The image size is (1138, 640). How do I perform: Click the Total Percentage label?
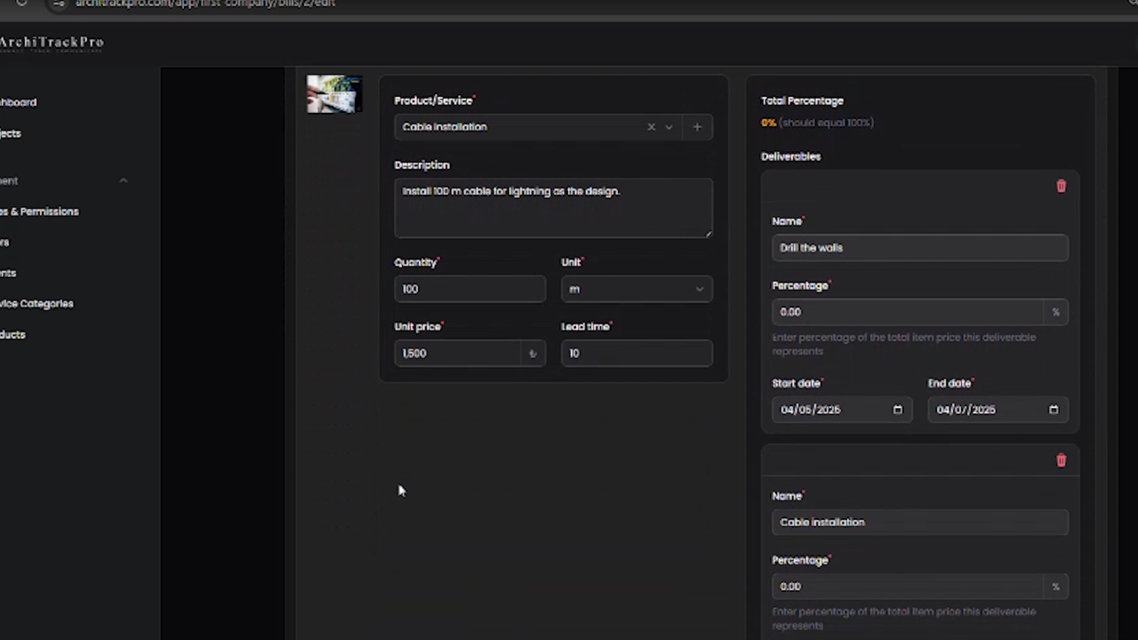tap(802, 101)
